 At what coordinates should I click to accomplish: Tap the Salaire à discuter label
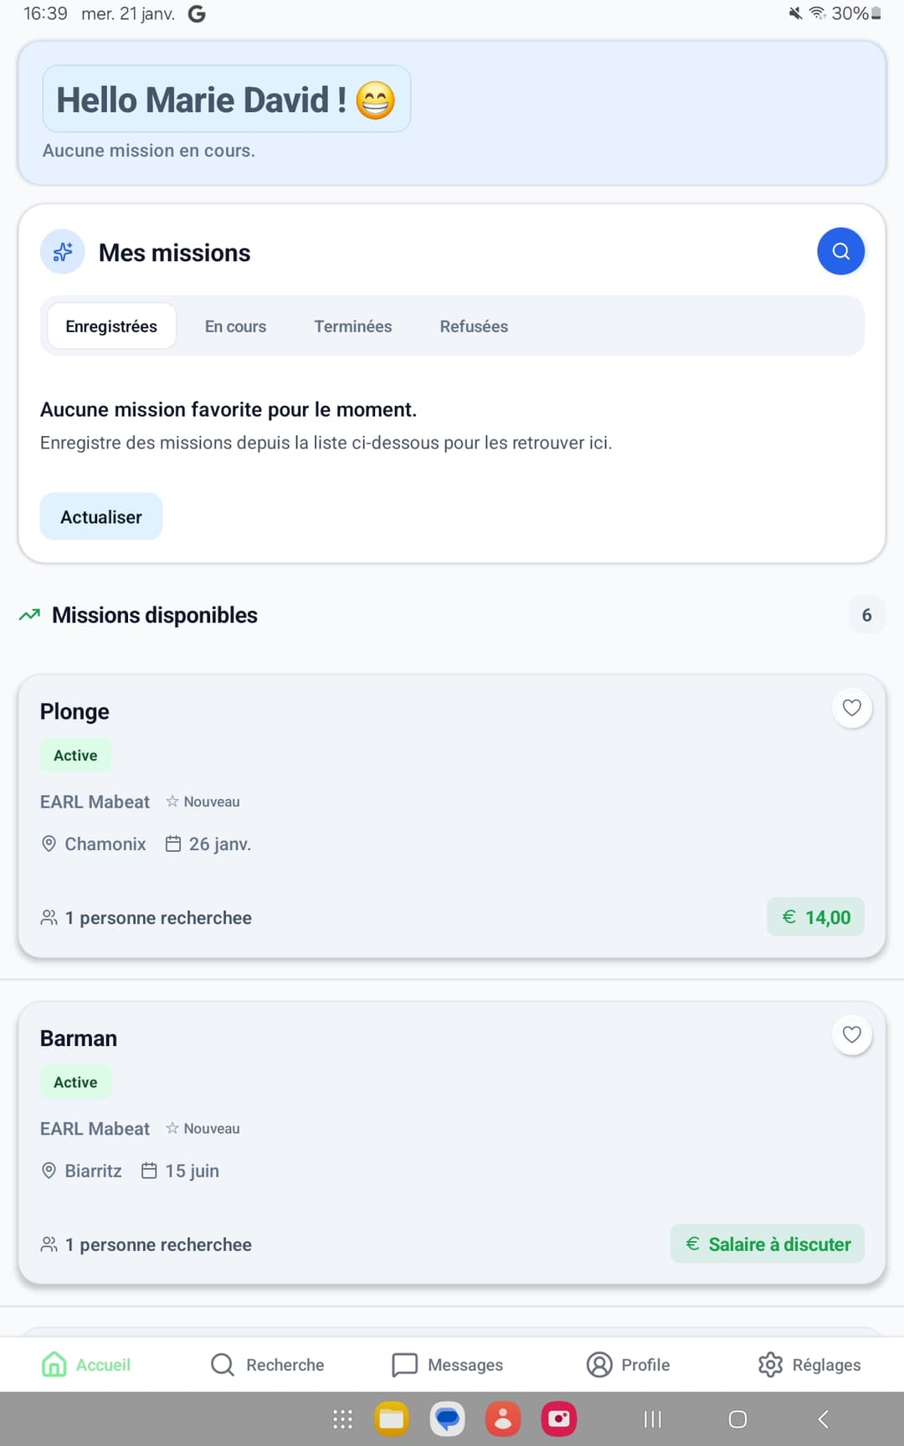[x=766, y=1243]
